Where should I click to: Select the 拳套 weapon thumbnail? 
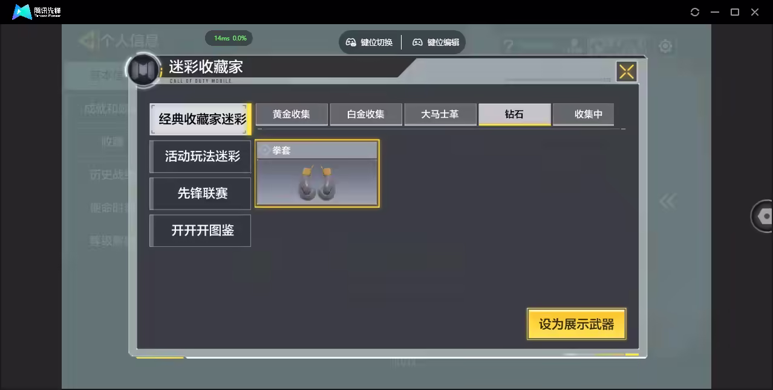[317, 174]
